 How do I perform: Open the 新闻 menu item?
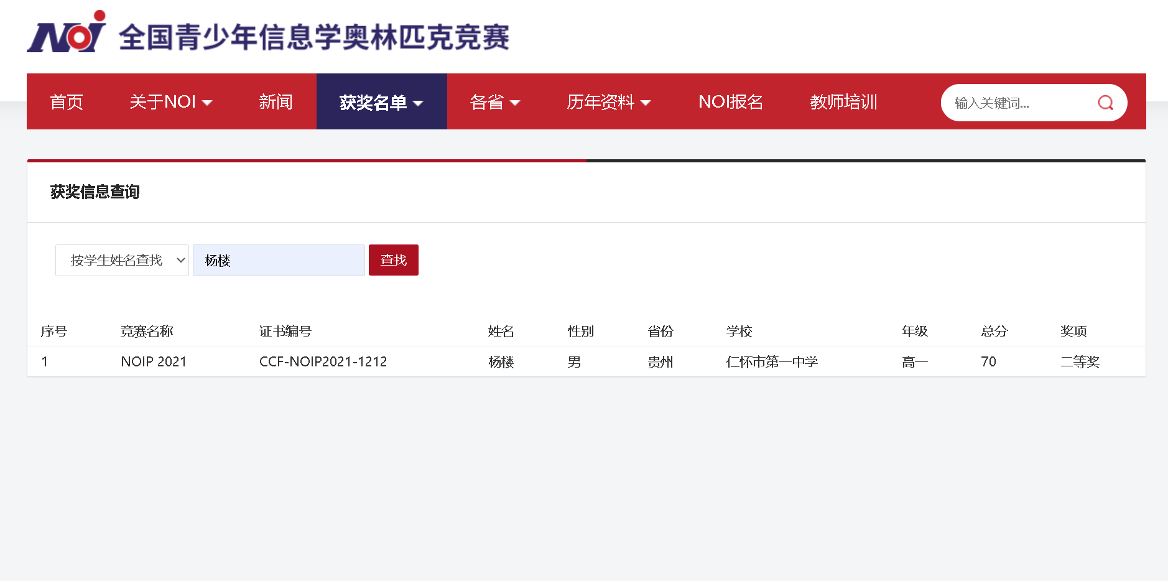[276, 102]
